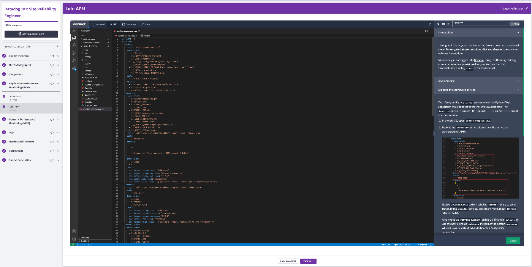Click Compose language mode in status bar
This screenshot has width=532, height=267.
coord(422,244)
